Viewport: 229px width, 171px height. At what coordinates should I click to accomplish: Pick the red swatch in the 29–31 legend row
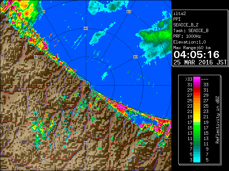point(197,90)
